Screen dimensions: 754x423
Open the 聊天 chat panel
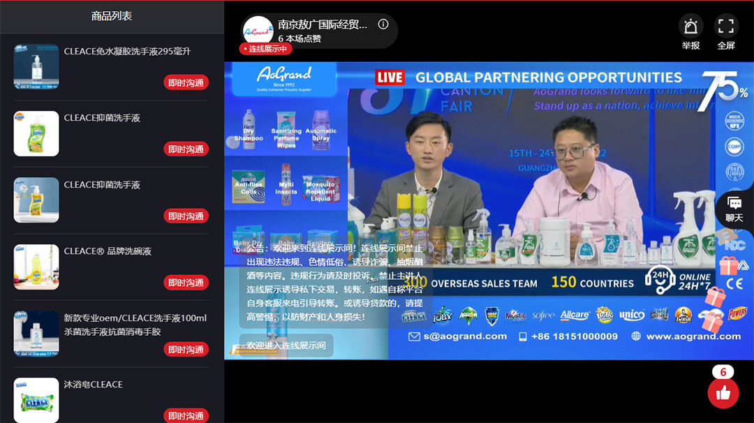[734, 209]
